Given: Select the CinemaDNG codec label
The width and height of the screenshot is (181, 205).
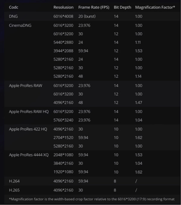Looking at the screenshot, I should 20,25.
